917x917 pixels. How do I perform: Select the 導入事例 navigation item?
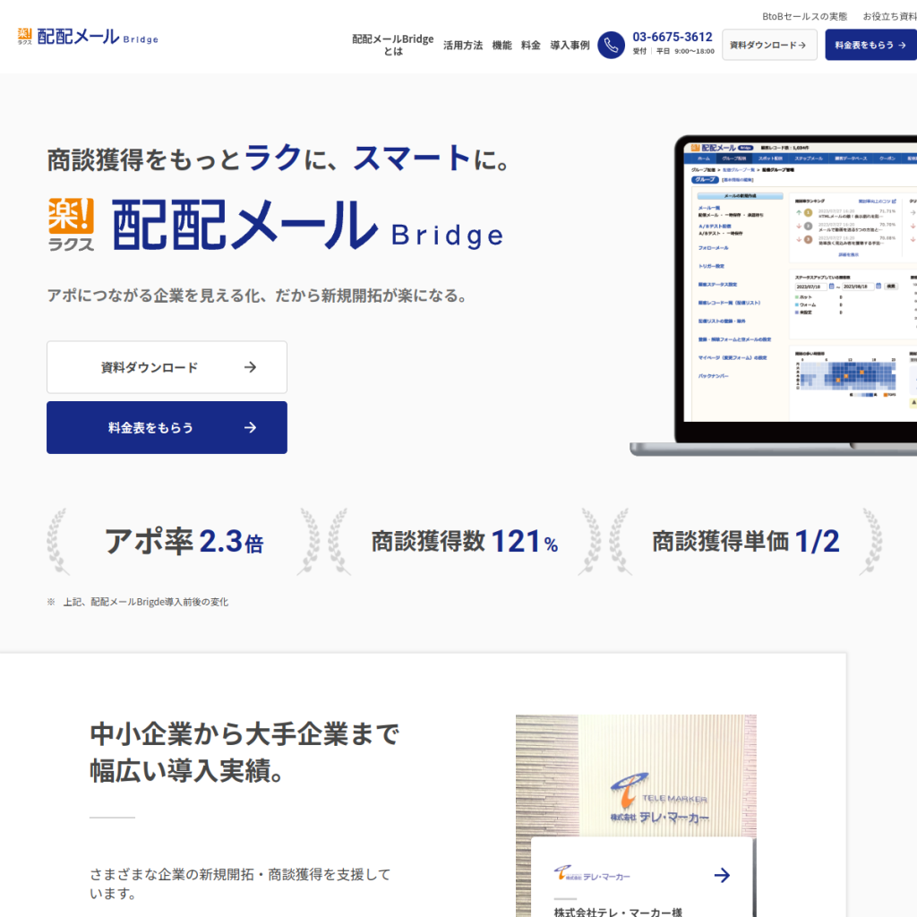pyautogui.click(x=570, y=45)
